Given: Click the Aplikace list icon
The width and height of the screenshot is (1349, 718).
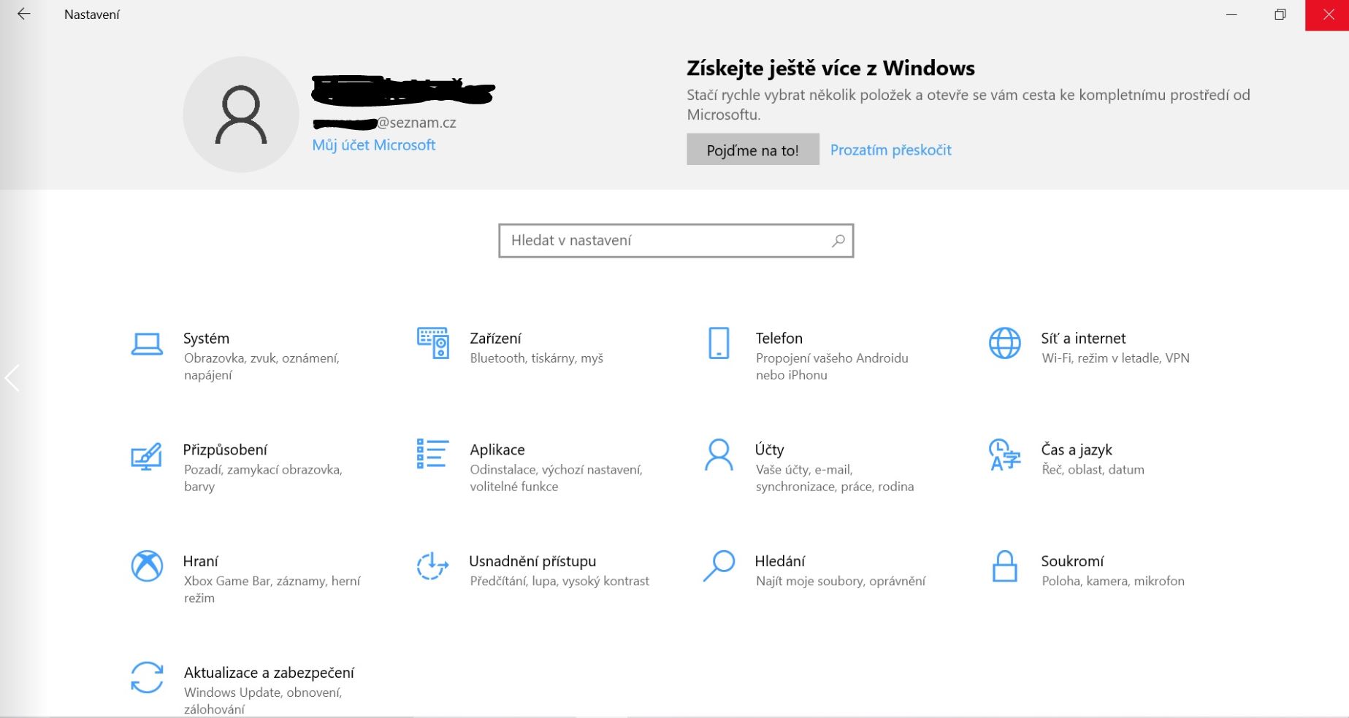Looking at the screenshot, I should (432, 454).
